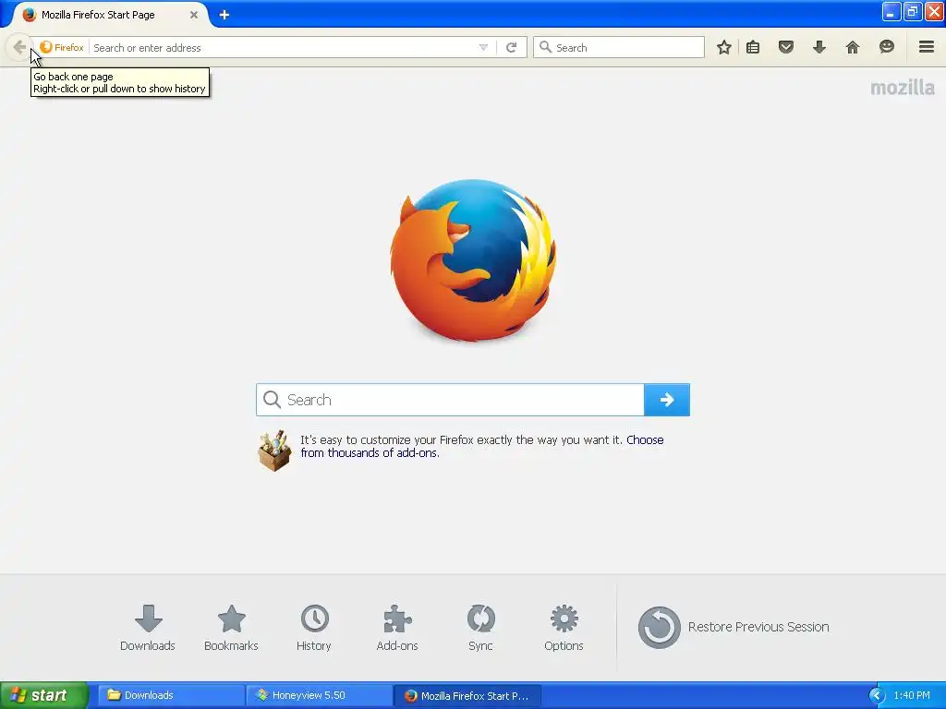
Task: Click the Mozilla Firefox taskbar button
Action: pyautogui.click(x=467, y=695)
